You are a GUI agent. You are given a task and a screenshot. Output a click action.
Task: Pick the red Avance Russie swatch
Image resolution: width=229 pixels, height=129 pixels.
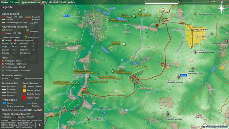(x=24, y=98)
